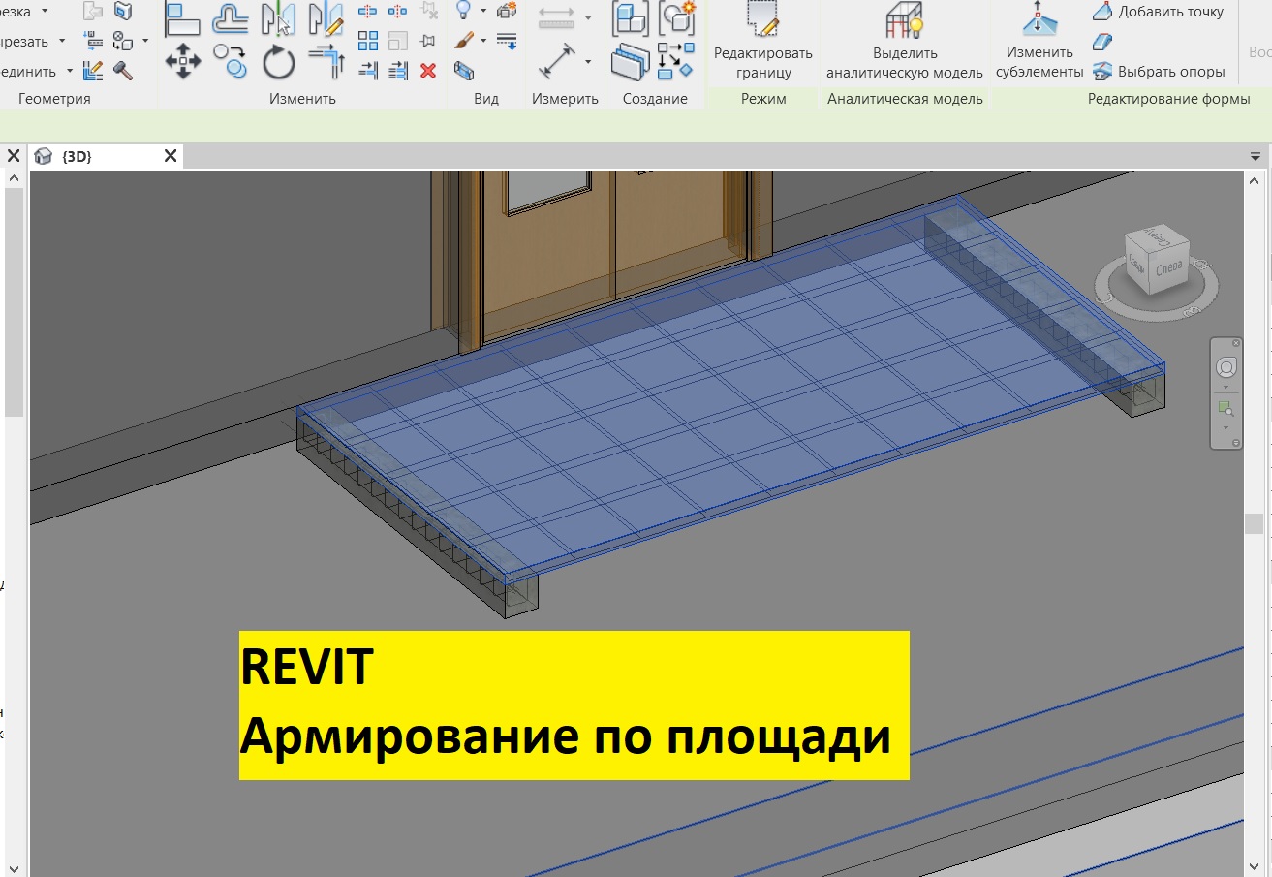Choose Mirror by picking an axis
1272x877 pixels.
278,18
